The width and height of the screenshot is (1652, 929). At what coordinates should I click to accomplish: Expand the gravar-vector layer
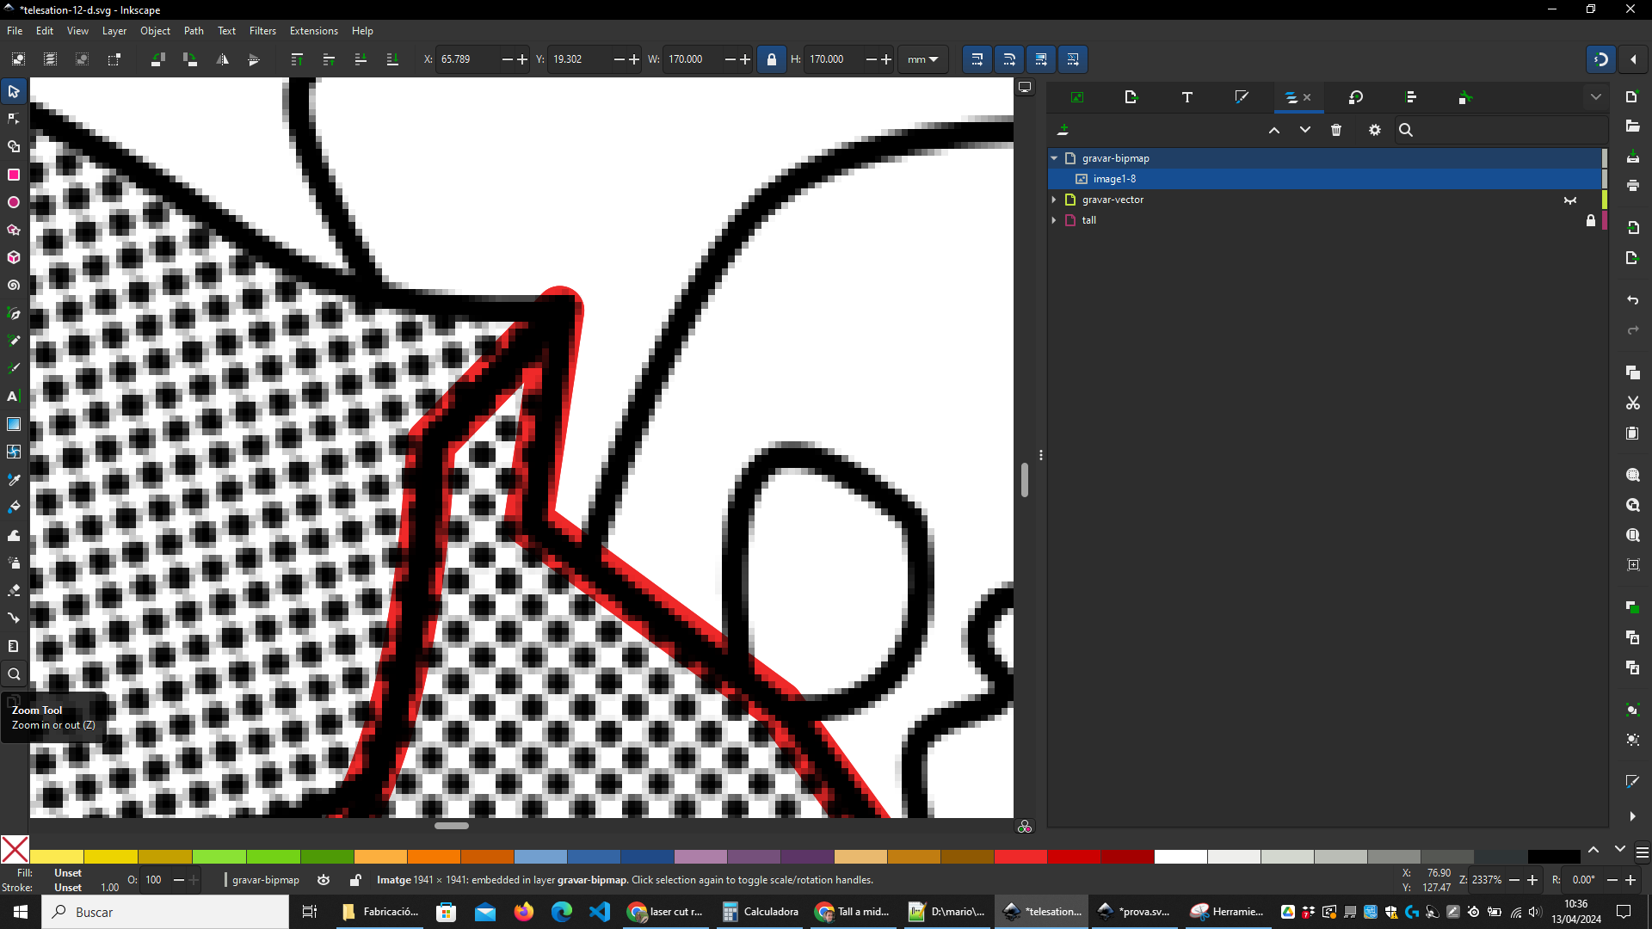coord(1054,200)
